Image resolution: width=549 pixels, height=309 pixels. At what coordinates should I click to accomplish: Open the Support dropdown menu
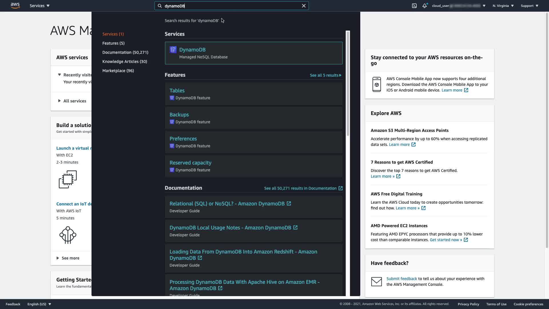click(x=529, y=6)
